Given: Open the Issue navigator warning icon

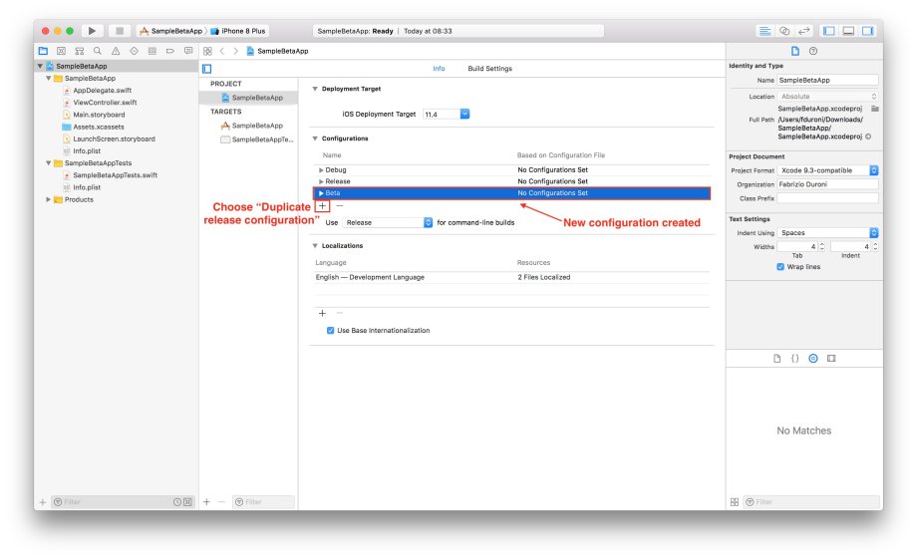Looking at the screenshot, I should tap(116, 51).
